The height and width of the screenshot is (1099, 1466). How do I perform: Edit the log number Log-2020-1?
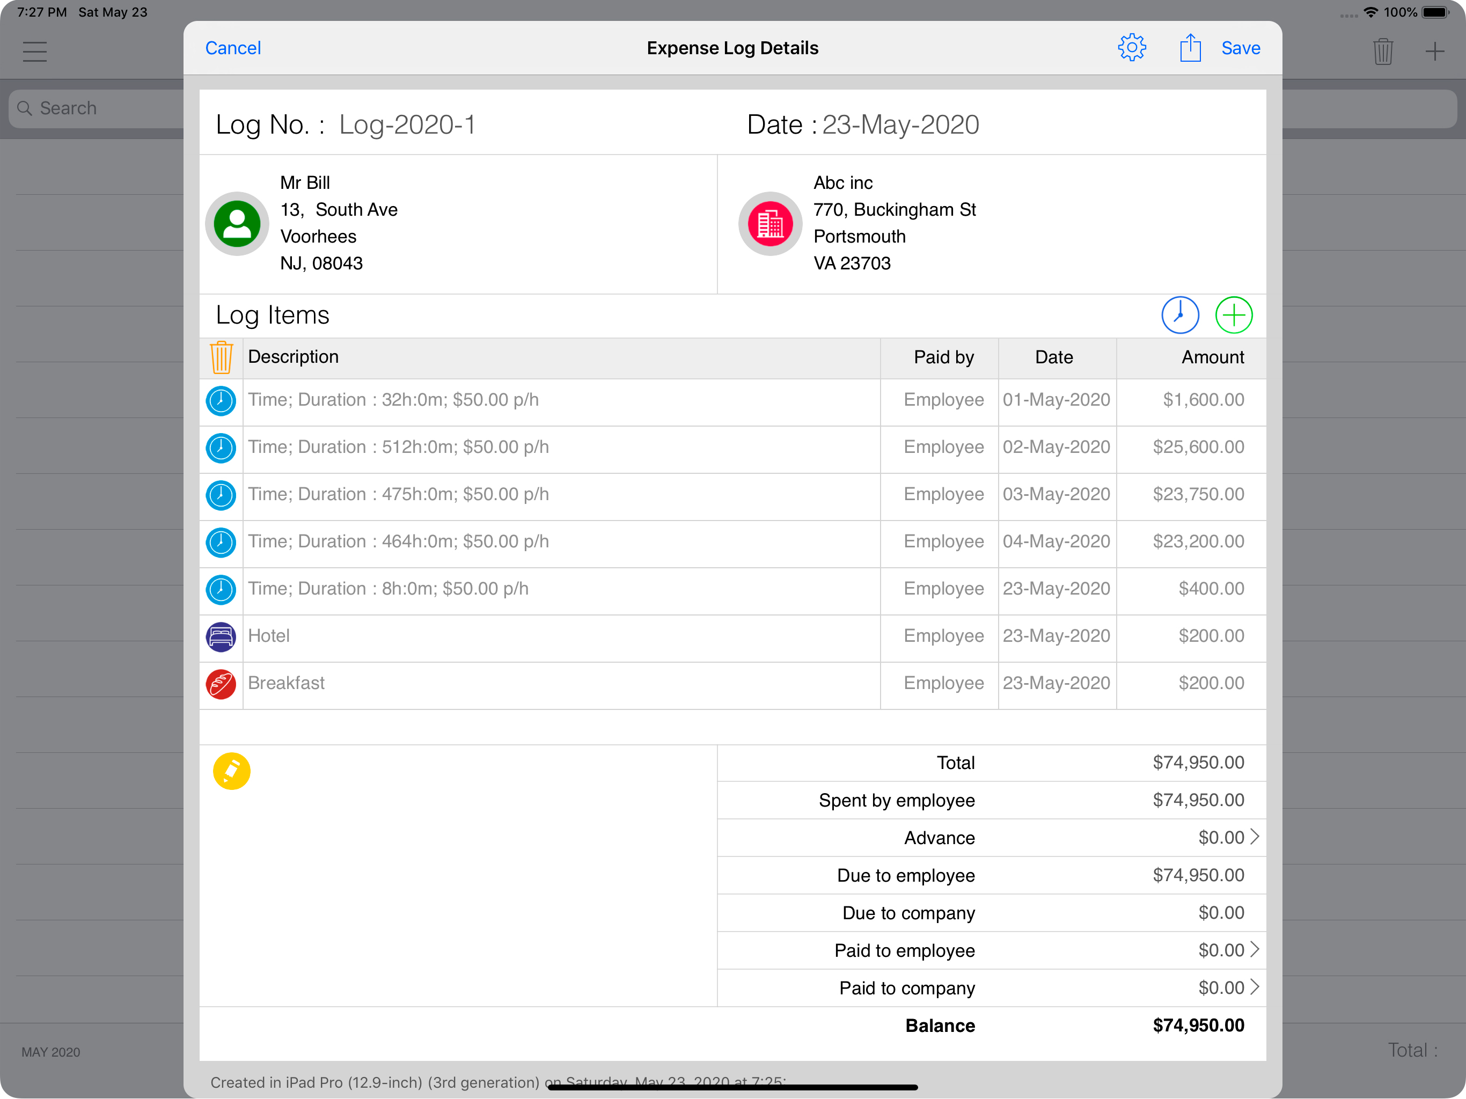tap(407, 124)
